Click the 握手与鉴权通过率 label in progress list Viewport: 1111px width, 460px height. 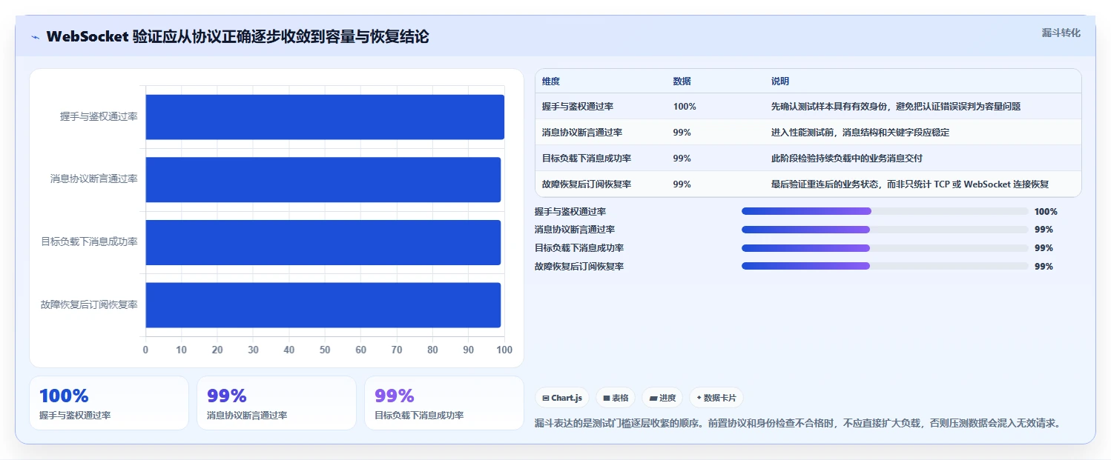(570, 212)
